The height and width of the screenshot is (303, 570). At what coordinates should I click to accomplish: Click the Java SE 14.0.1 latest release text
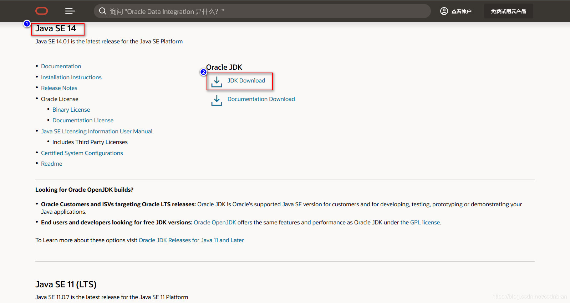coord(109,41)
